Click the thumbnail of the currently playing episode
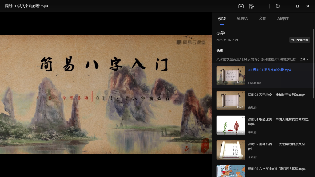Viewport: 315px width, 177px height. point(230,75)
